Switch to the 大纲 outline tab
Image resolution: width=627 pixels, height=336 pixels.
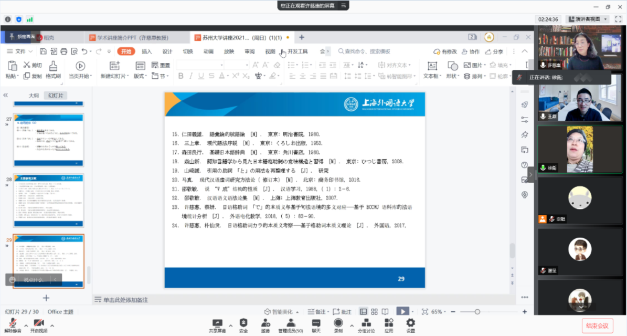pos(34,96)
